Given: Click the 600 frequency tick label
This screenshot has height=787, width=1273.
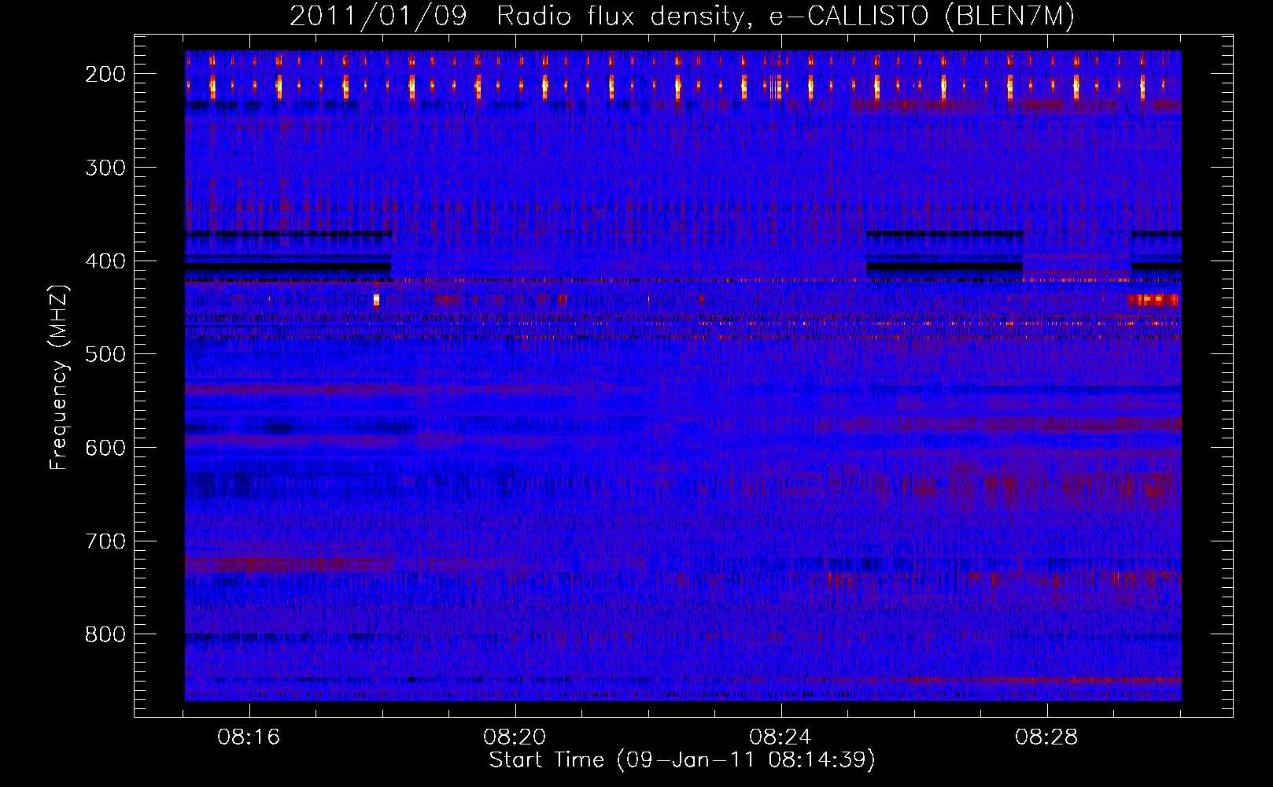Looking at the screenshot, I should (x=105, y=448).
